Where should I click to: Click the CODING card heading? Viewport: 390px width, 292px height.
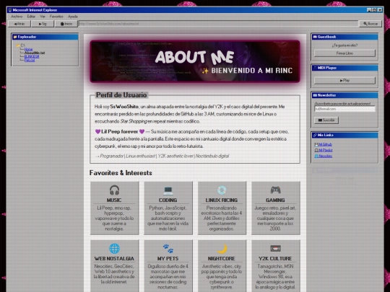tap(168, 200)
